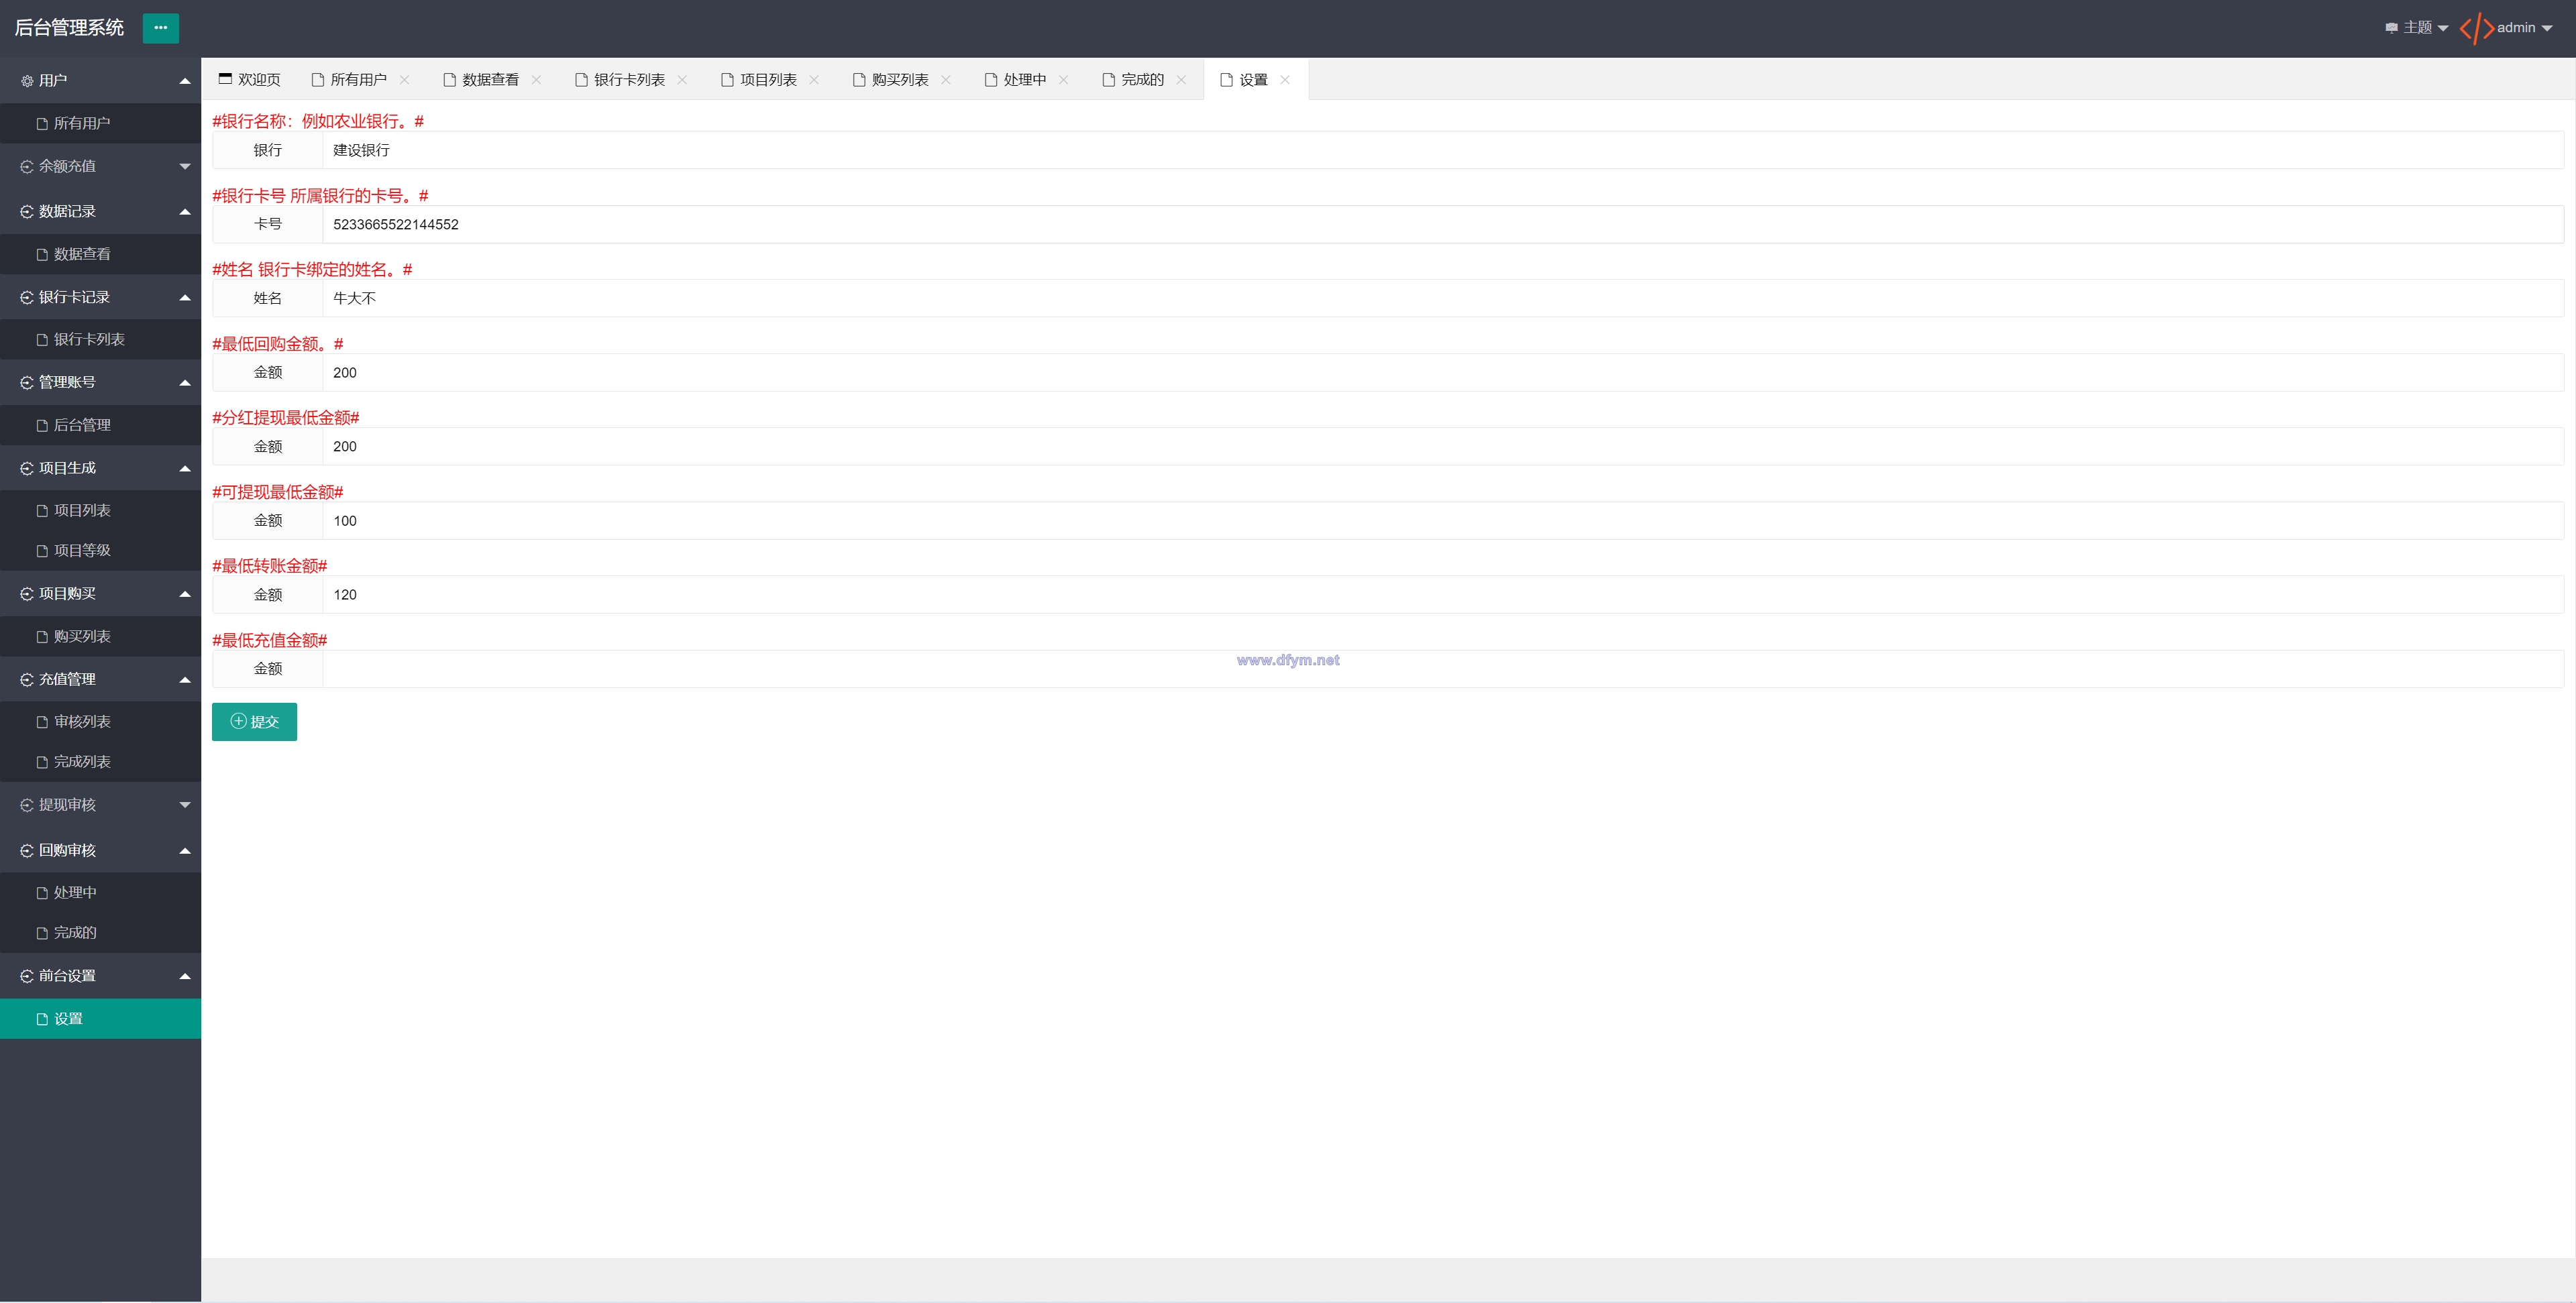Screen dimensions: 2576x1303
Task: Open 项目等级 in the sidebar
Action: coord(100,551)
